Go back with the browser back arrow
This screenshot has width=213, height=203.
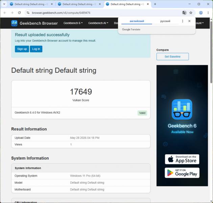point(5,13)
